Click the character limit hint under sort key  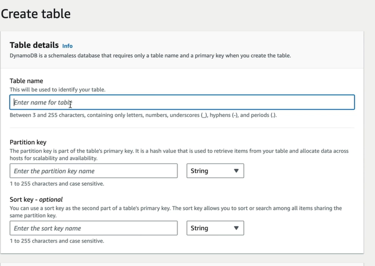pos(57,241)
